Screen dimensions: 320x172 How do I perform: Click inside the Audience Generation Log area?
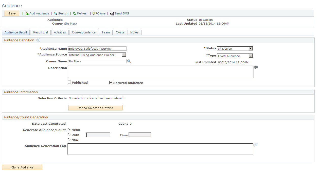coord(160,149)
